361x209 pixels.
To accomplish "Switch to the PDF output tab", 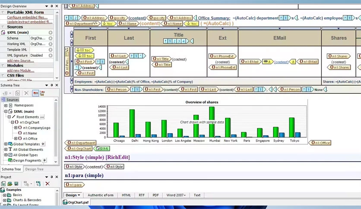I will click(155, 195).
